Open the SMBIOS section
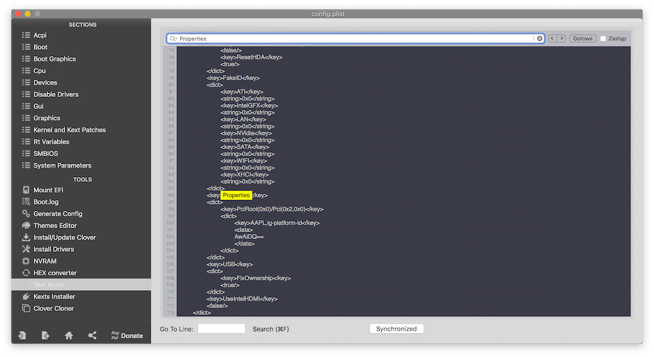 45,154
